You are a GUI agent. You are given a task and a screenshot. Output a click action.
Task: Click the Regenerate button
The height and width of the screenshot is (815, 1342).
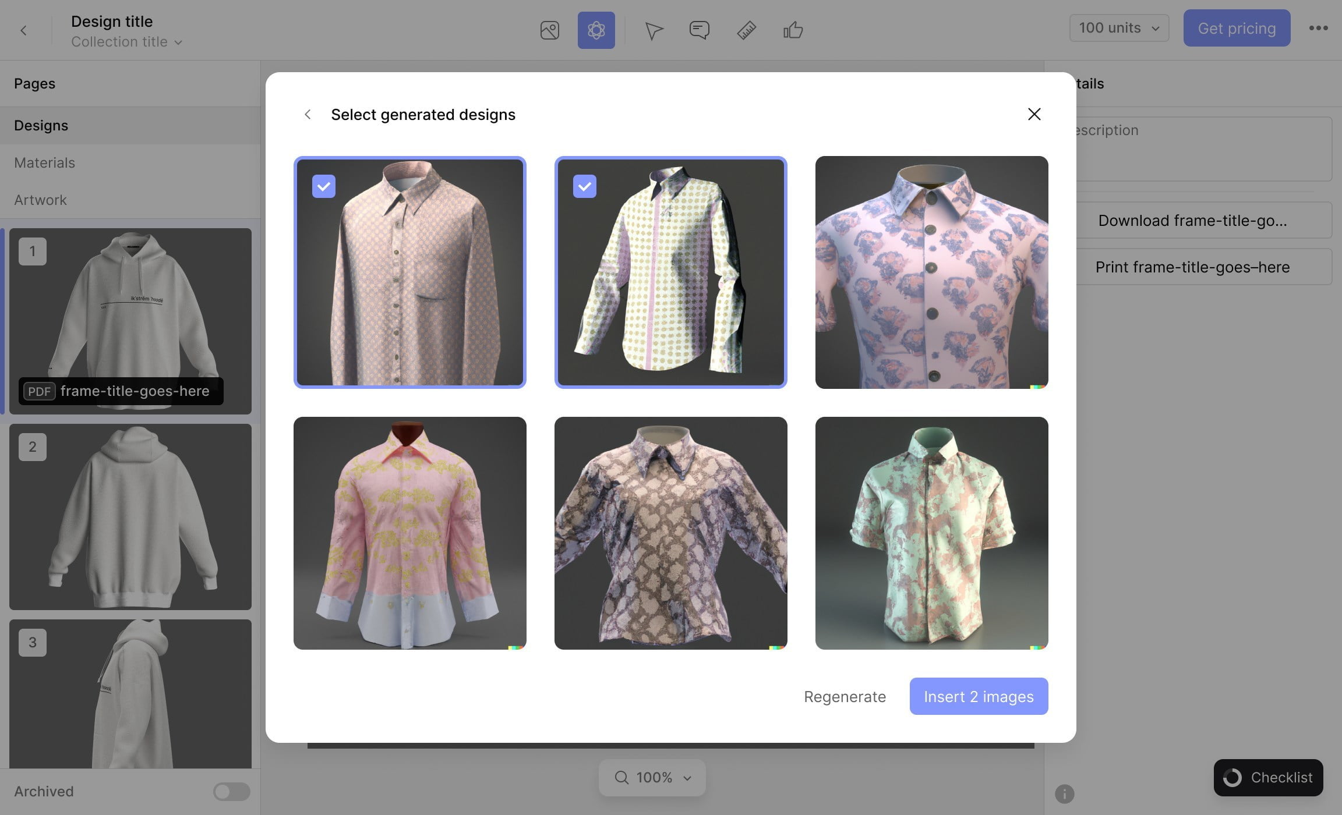pyautogui.click(x=845, y=696)
